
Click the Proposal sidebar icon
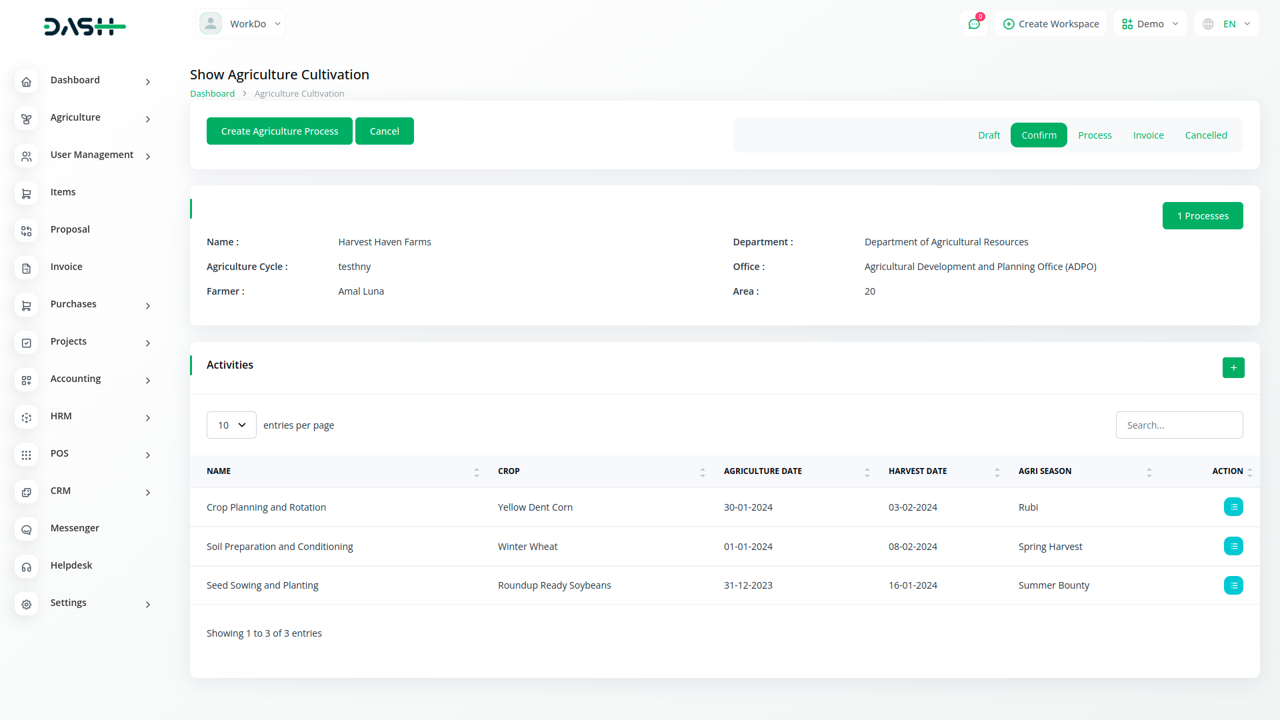pos(26,231)
